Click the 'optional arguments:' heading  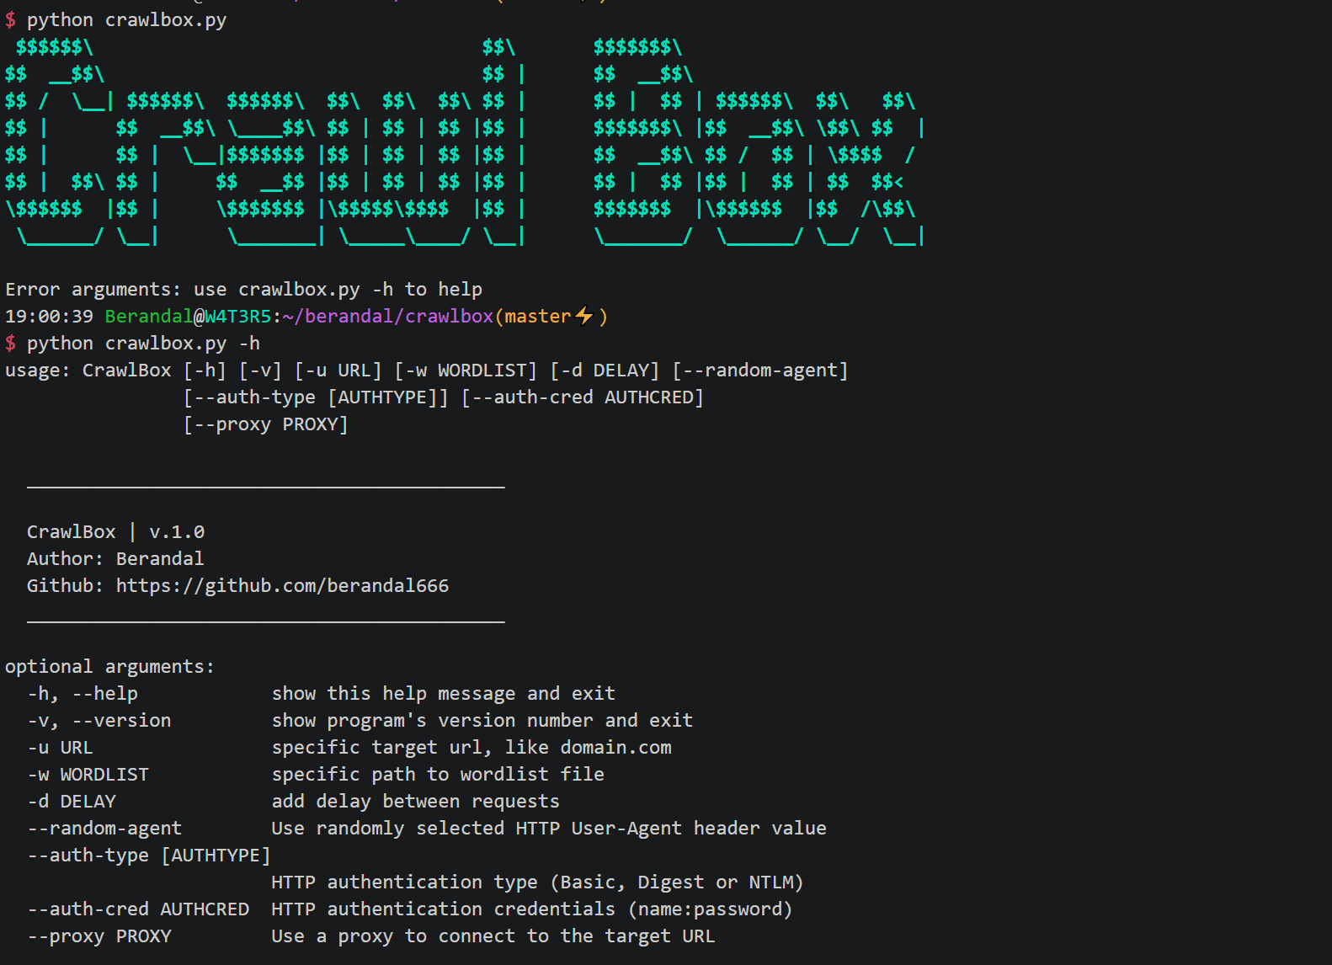point(109,667)
